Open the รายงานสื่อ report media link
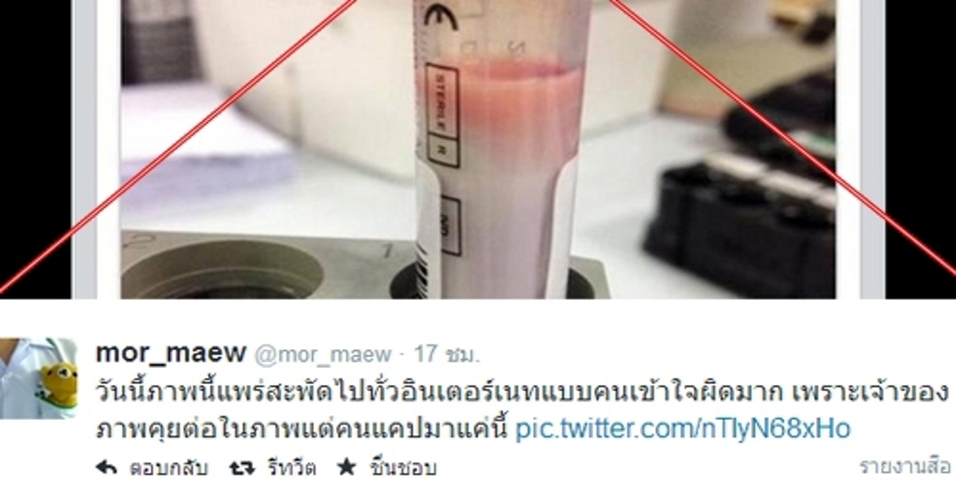 (905, 466)
